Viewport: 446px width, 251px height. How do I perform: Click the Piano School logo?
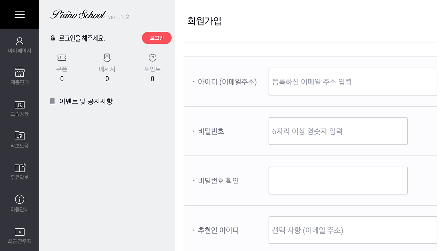tap(78, 15)
